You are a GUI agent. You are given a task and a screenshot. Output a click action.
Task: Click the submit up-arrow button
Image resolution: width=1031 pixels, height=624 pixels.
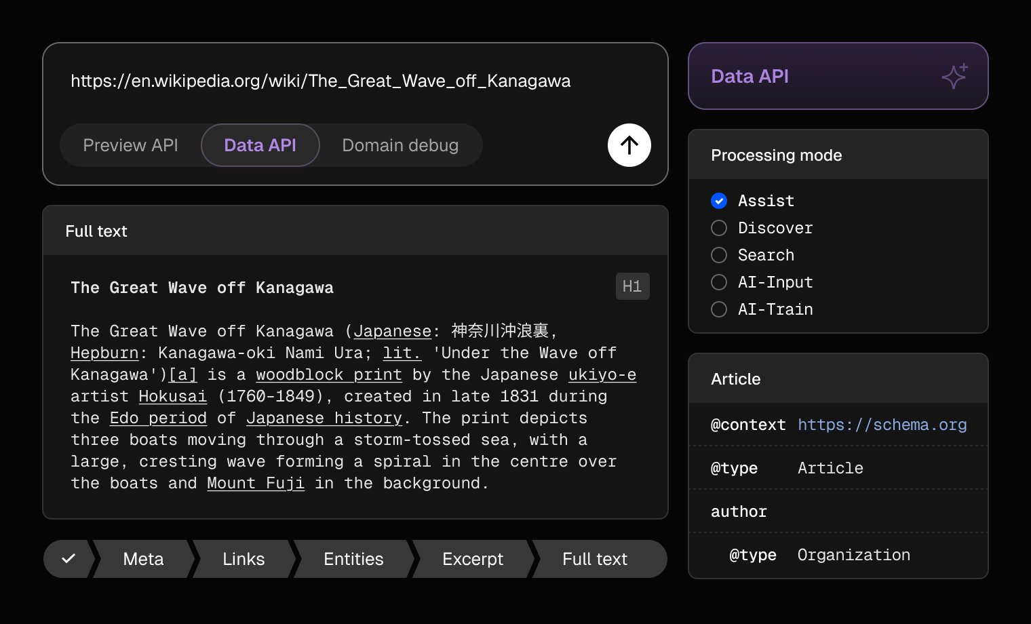point(629,145)
